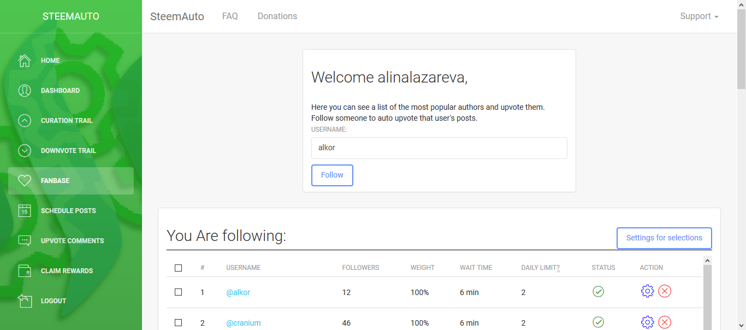Click Settings for selections button

click(x=664, y=238)
